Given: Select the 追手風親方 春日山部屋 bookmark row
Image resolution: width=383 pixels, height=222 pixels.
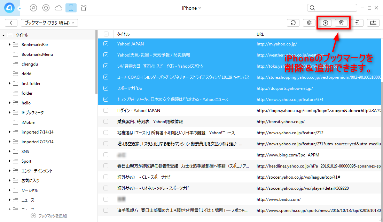Looking at the screenshot, I should tap(240, 210).
